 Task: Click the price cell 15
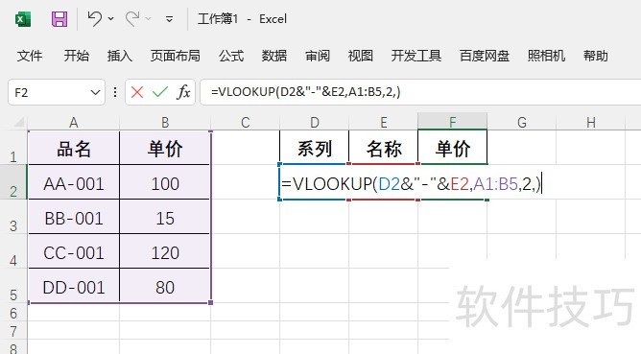(165, 217)
